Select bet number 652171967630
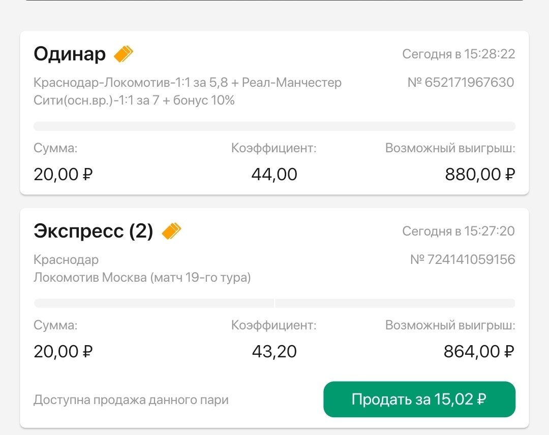549x435 pixels. pyautogui.click(x=461, y=82)
